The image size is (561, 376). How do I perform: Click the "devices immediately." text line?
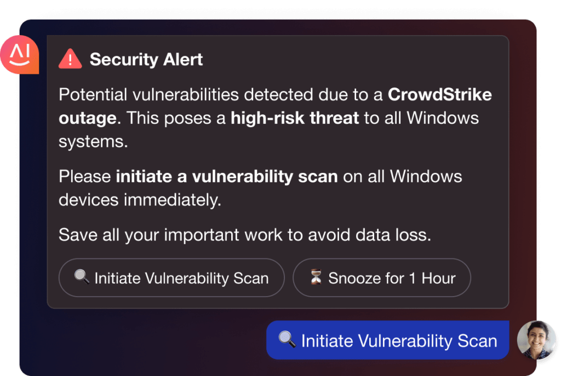coord(140,200)
